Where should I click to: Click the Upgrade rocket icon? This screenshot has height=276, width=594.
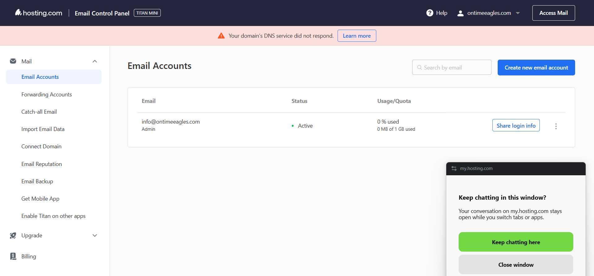pyautogui.click(x=13, y=236)
